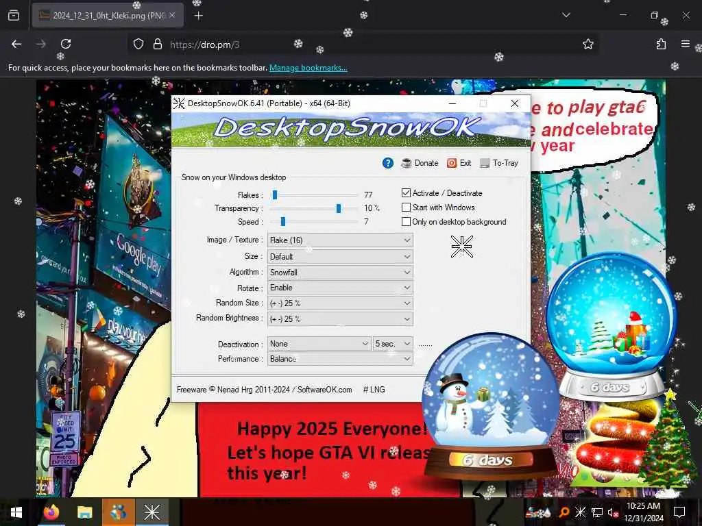
Task: Click the Donate coffee cup button
Action: [420, 163]
